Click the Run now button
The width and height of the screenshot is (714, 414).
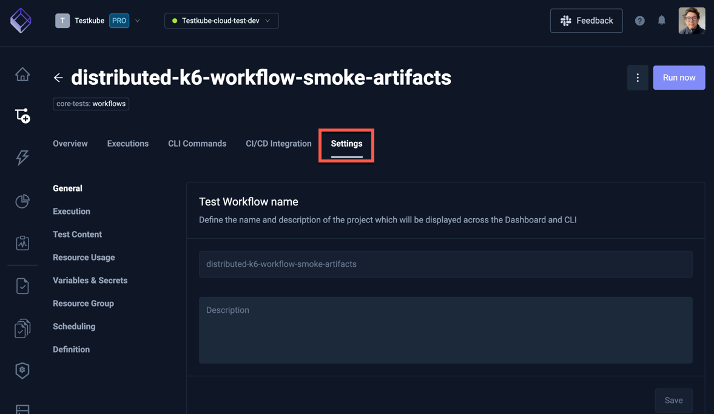679,78
